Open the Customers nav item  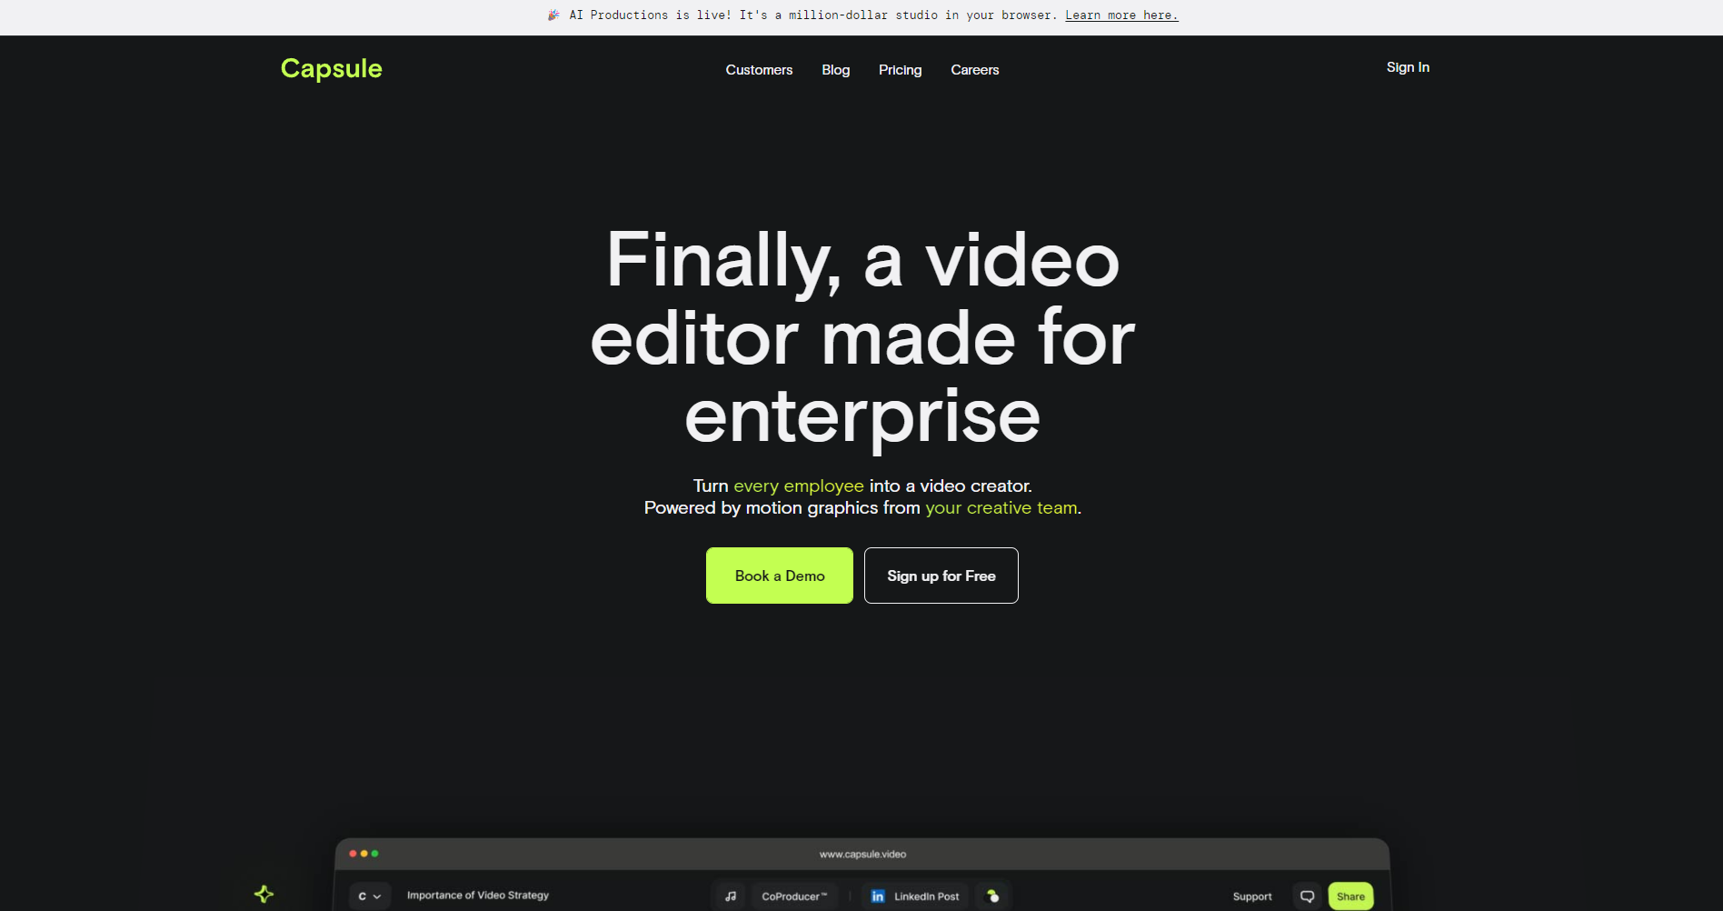(x=759, y=70)
